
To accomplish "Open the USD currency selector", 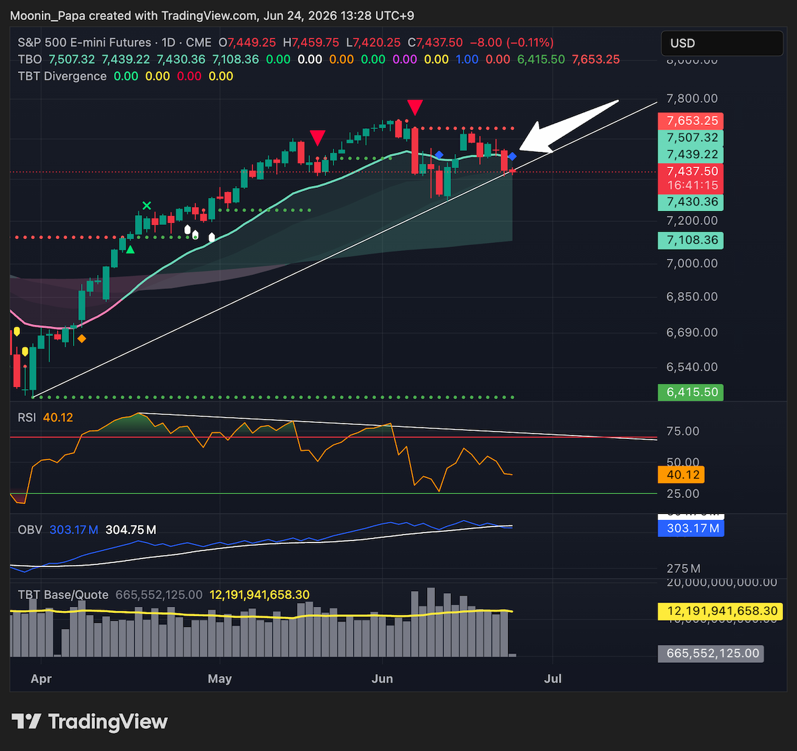I will [x=722, y=43].
